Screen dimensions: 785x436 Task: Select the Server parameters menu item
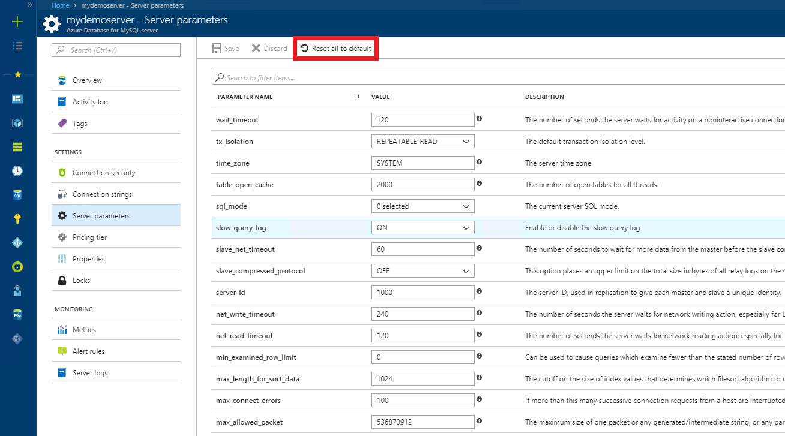point(116,215)
